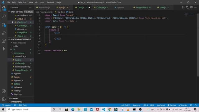The height and width of the screenshot is (112, 199).
Task: Click the Split Editor Right icon
Action: tap(192, 7)
